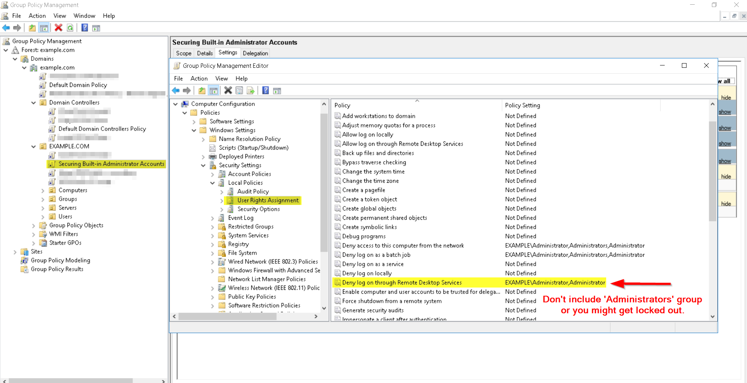The height and width of the screenshot is (383, 747).
Task: Click black Delete X in Editor toolbar
Action: pyautogui.click(x=228, y=91)
